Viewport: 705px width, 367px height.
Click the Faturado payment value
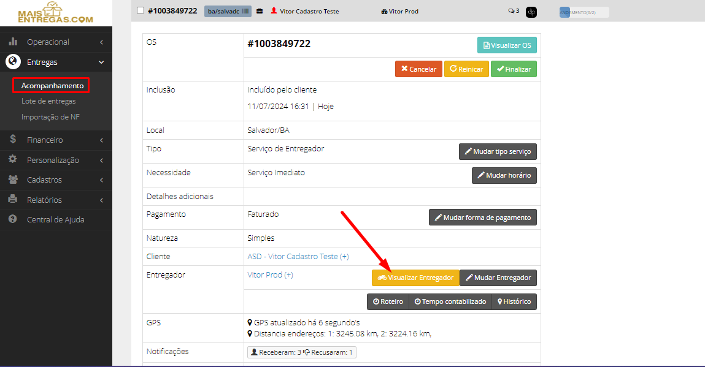(263, 214)
